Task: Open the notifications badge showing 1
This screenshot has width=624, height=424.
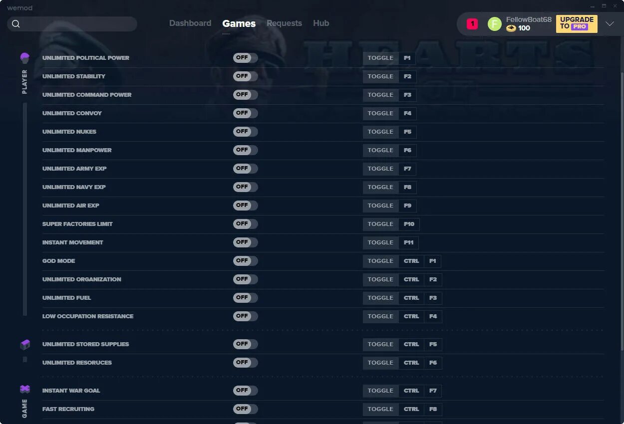Action: (x=472, y=23)
